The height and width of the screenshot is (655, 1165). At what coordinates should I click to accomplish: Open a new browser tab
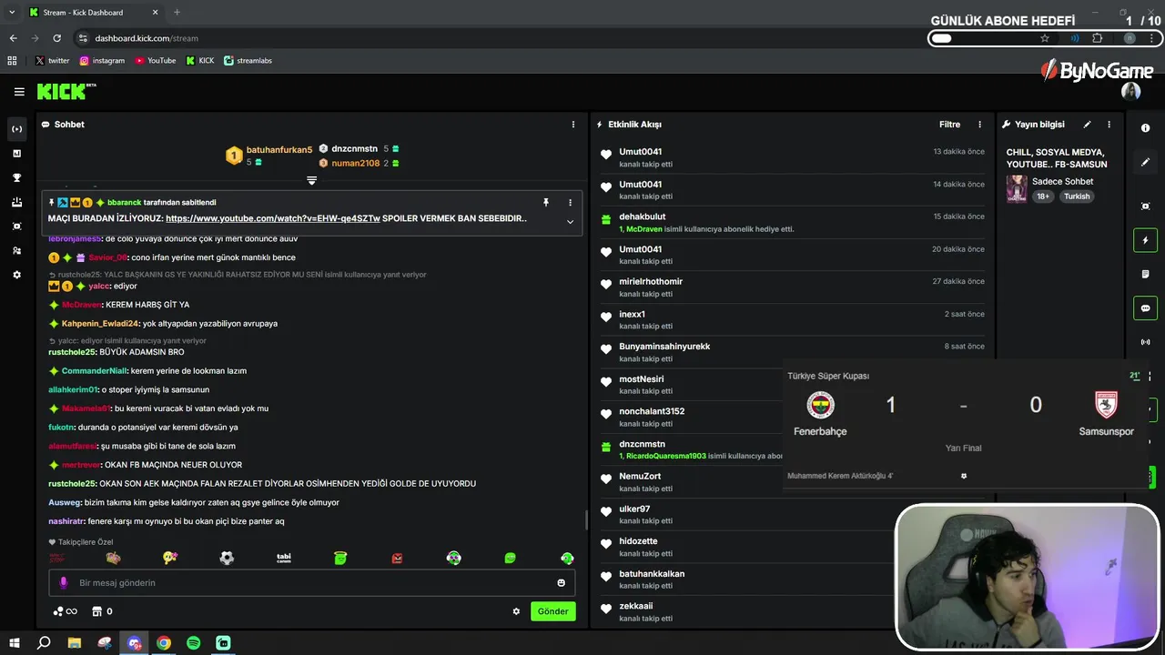click(x=177, y=13)
